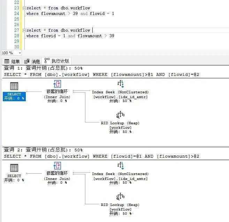Screen dimensions: 229x222
Task: Click line number 25 in editor gutter
Action: click(x=17, y=19)
